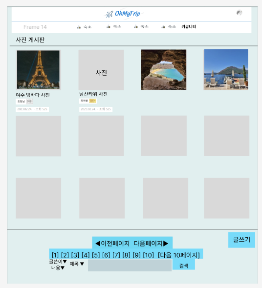This screenshot has width=262, height=288.
Task: Open the cave beach photo thumbnail
Action: pyautogui.click(x=164, y=70)
